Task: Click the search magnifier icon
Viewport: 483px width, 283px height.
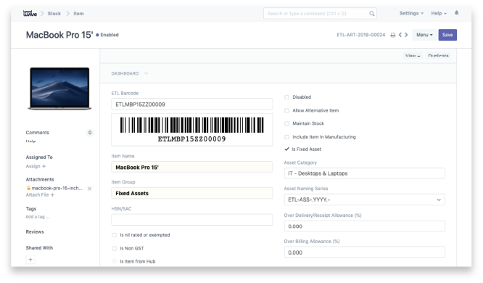Action: coord(372,14)
